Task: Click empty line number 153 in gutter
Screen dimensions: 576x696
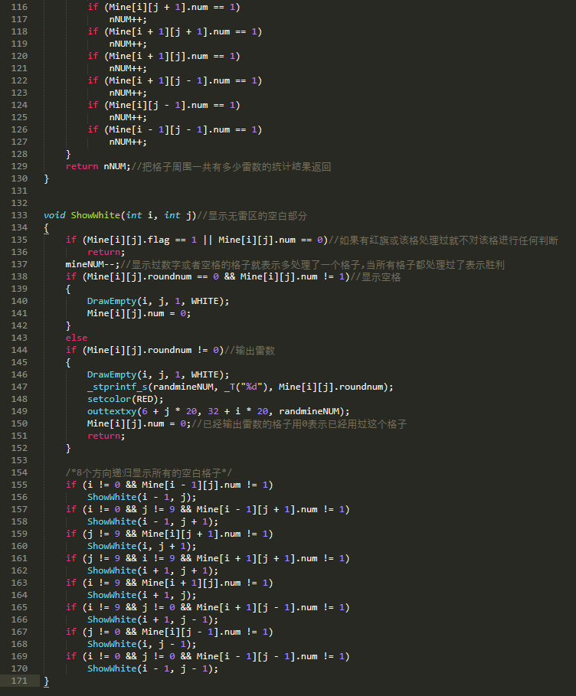Action: 19,460
